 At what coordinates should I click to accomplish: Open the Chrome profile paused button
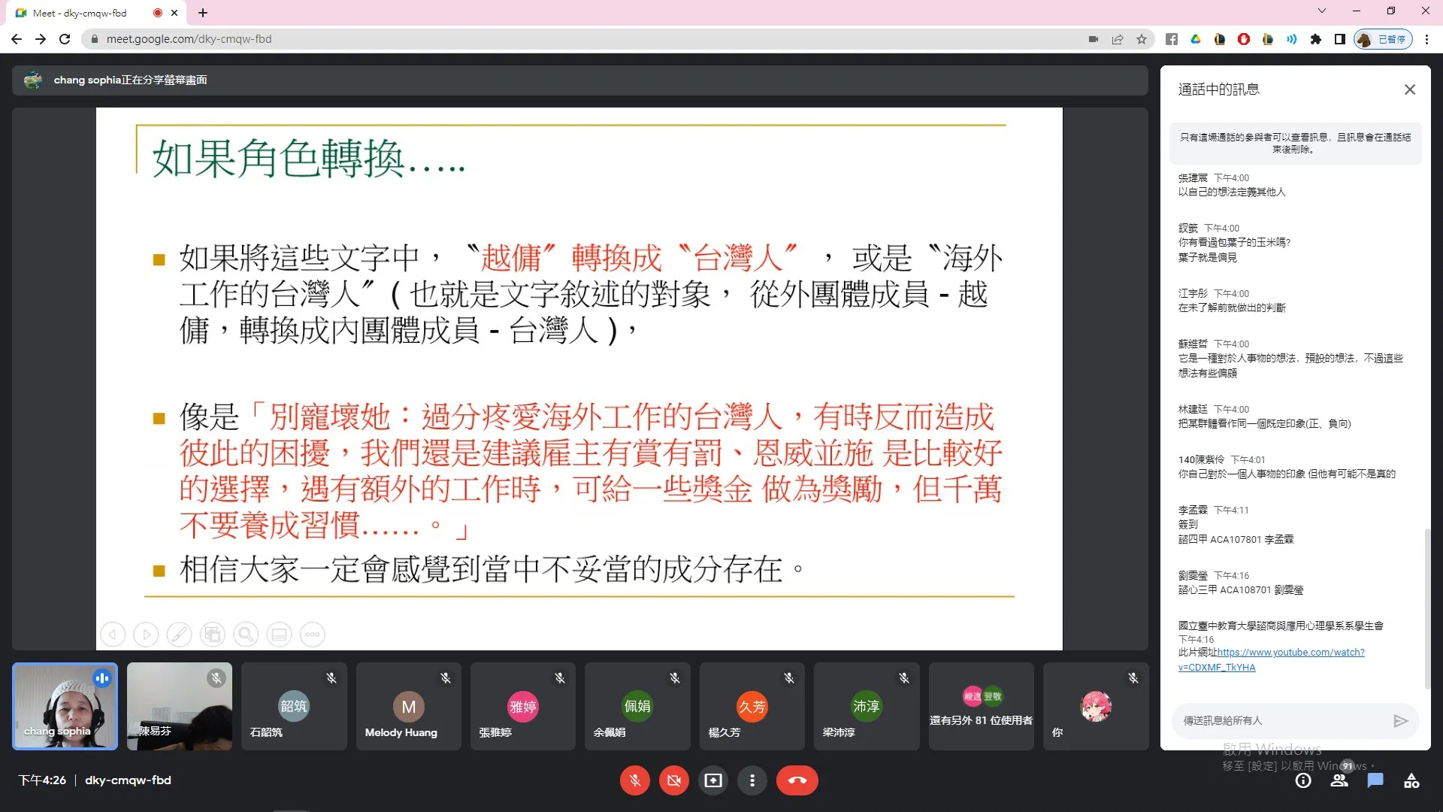[1384, 39]
